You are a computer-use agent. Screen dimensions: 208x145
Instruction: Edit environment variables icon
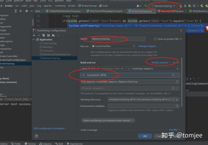point(177,106)
